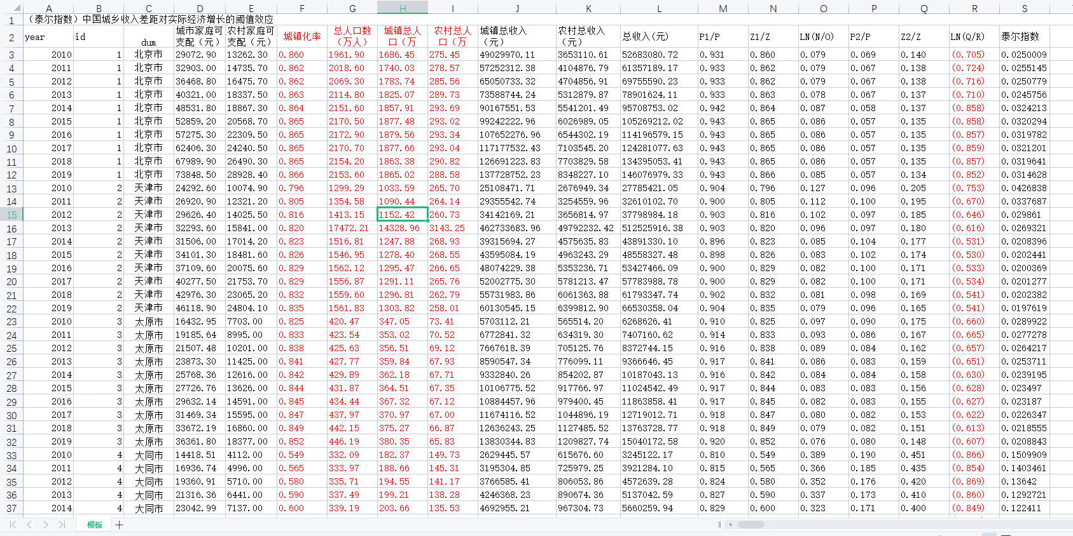The height and width of the screenshot is (536, 1073).
Task: Click the selected cell 1152.42
Action: (403, 215)
